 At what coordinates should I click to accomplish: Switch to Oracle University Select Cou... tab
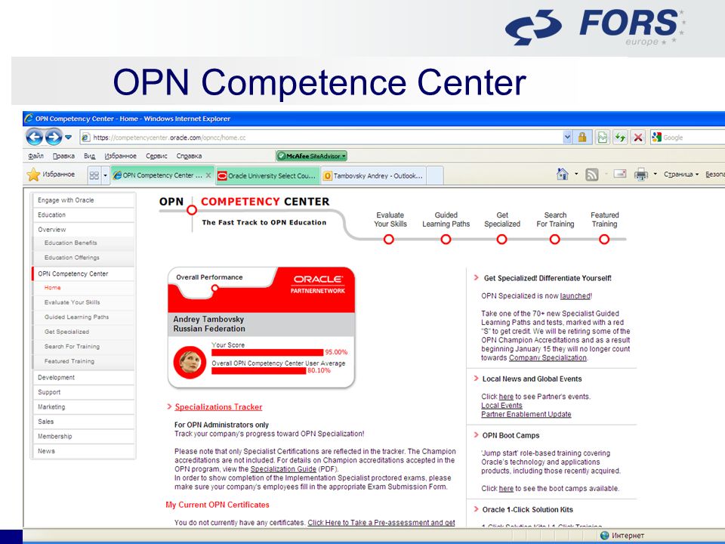pyautogui.click(x=267, y=176)
